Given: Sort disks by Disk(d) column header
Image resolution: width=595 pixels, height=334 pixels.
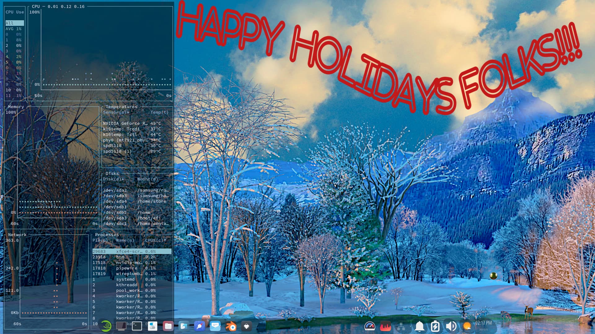Looking at the screenshot, I should (113, 179).
